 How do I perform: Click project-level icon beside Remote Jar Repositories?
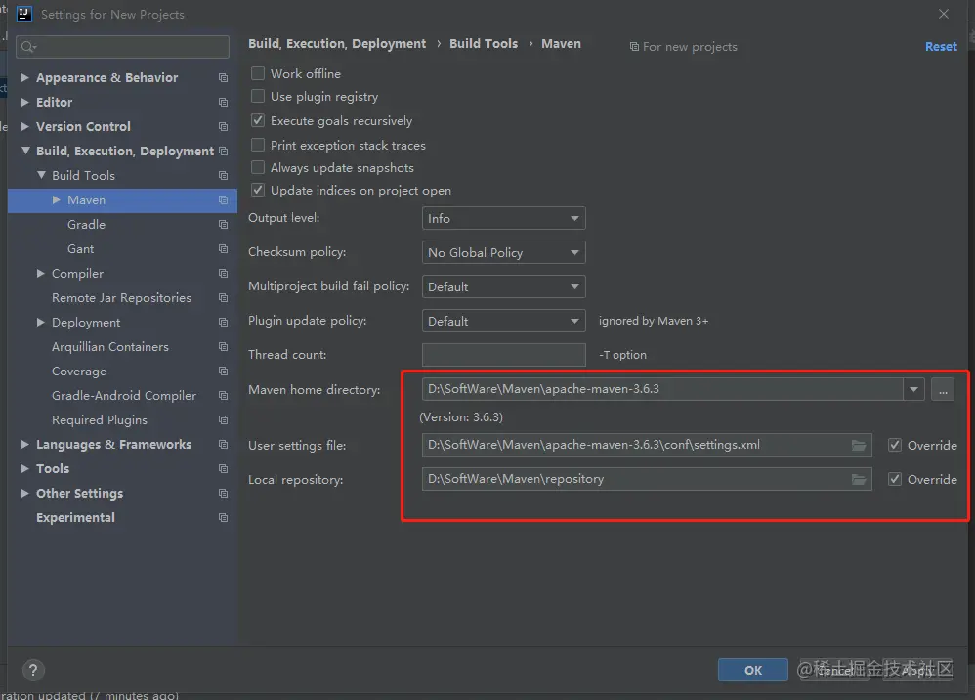pyautogui.click(x=223, y=298)
